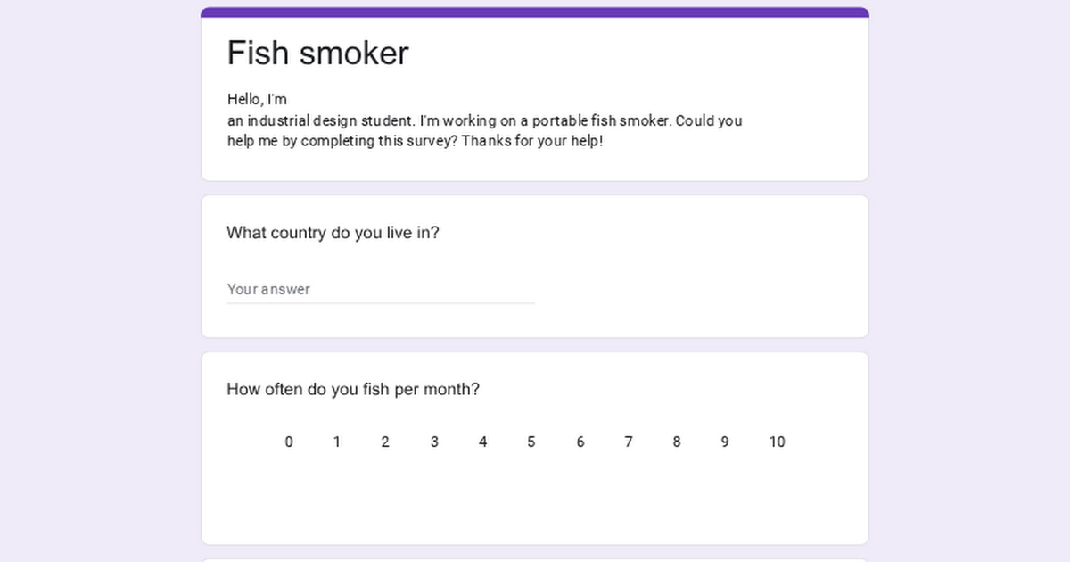Click the 'What country do you live in?' question
Viewport: 1070px width, 562px height.
coord(333,233)
